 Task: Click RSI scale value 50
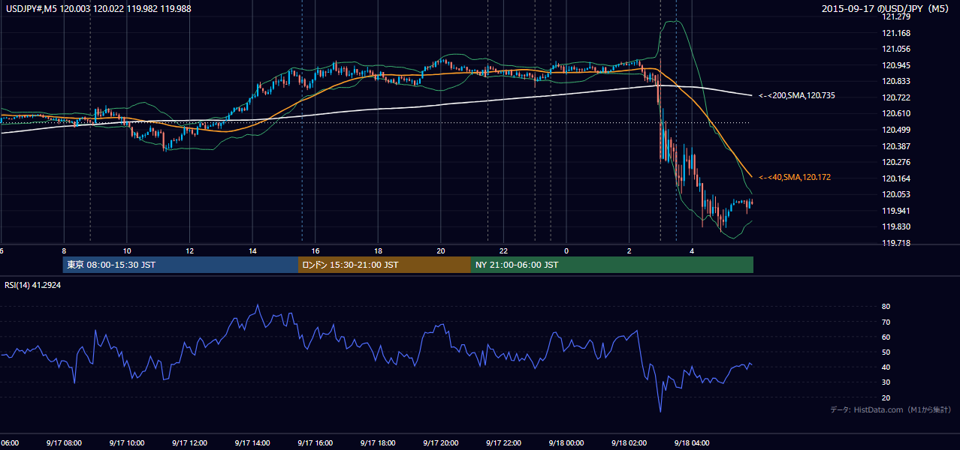pyautogui.click(x=886, y=352)
